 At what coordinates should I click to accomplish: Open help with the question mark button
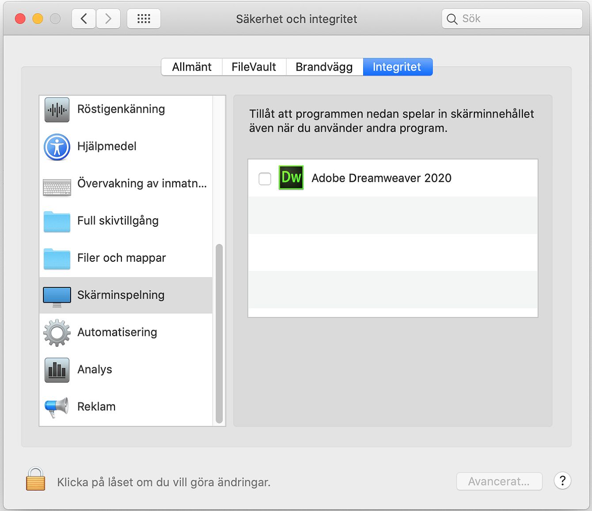click(562, 481)
